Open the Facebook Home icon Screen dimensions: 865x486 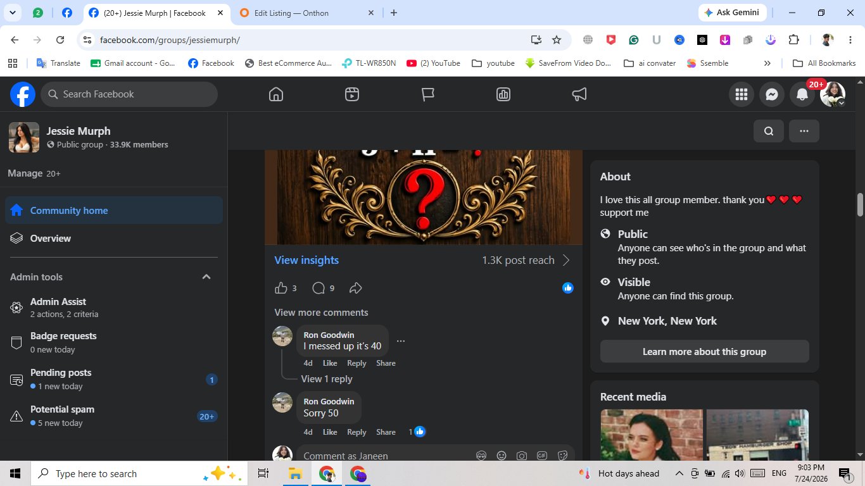pyautogui.click(x=275, y=94)
